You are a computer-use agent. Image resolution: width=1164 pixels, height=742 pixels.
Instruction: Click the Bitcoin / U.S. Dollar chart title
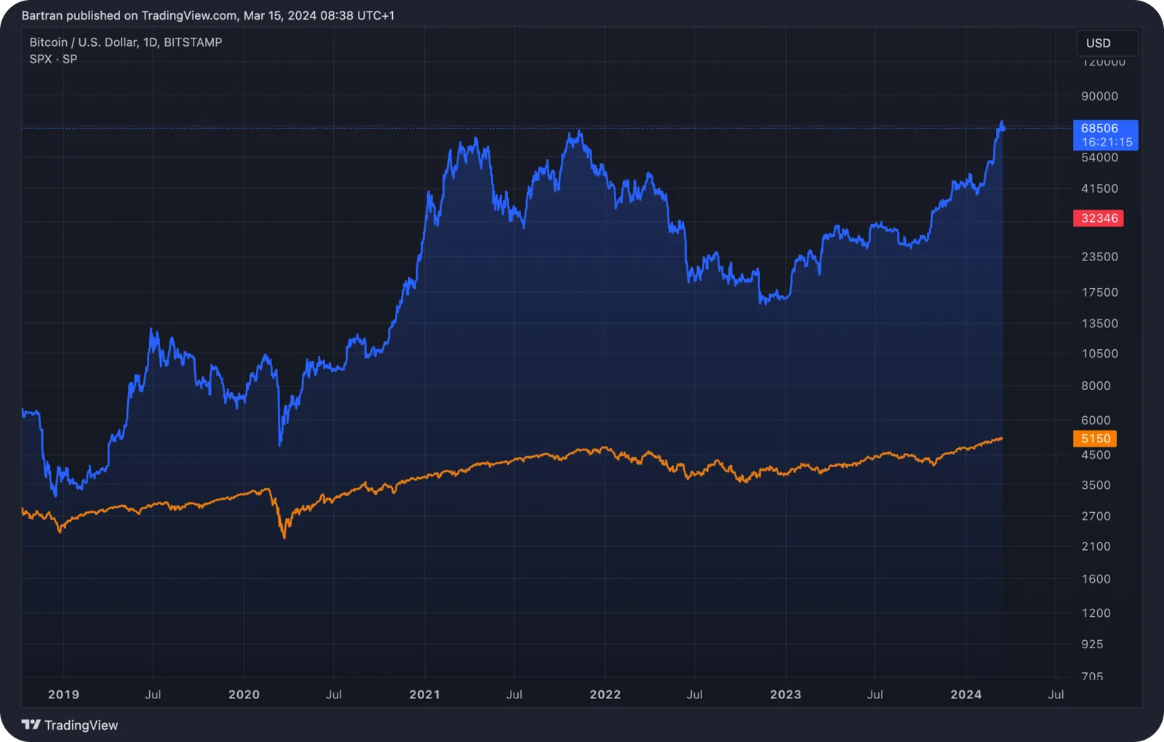(126, 42)
